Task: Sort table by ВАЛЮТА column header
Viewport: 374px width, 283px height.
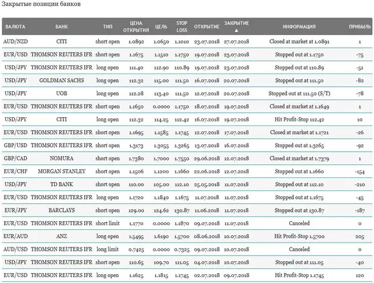Action: coord(15,27)
